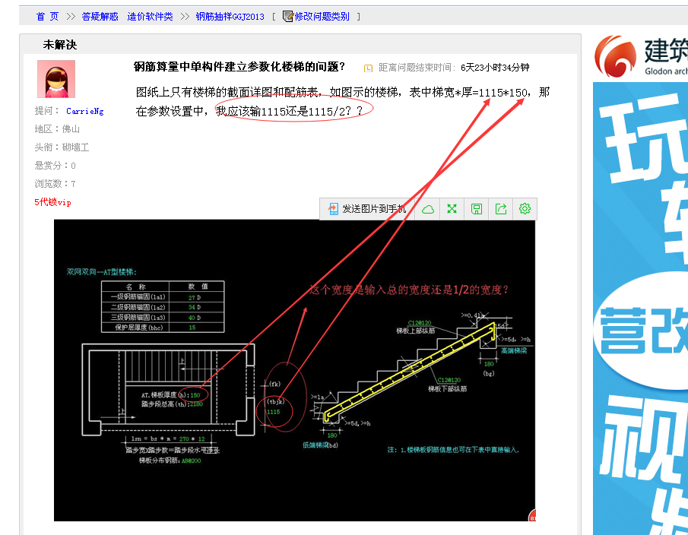Click the 未解决 status header
The height and width of the screenshot is (535, 688).
click(59, 45)
